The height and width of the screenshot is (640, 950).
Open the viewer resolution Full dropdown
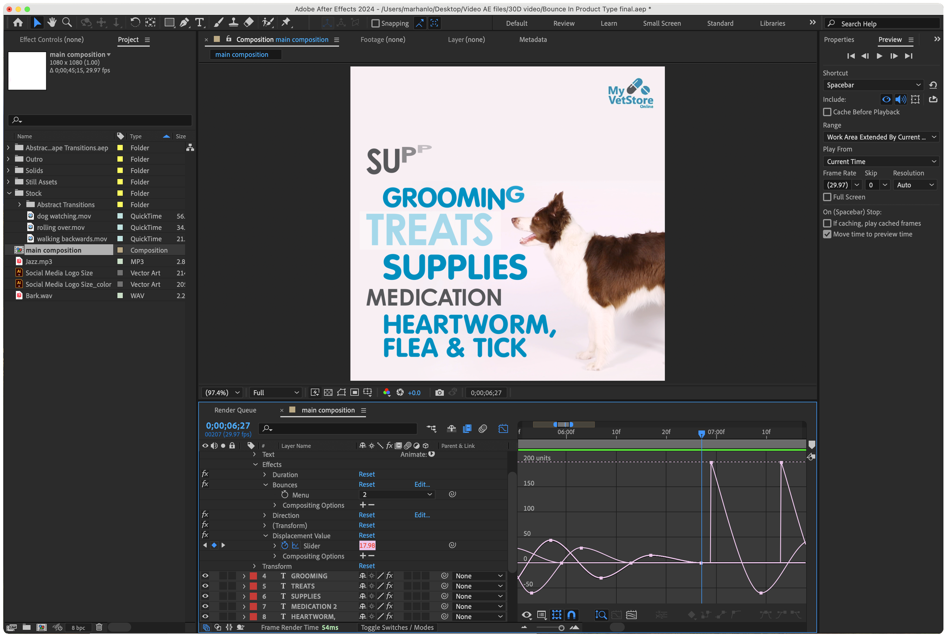click(275, 393)
